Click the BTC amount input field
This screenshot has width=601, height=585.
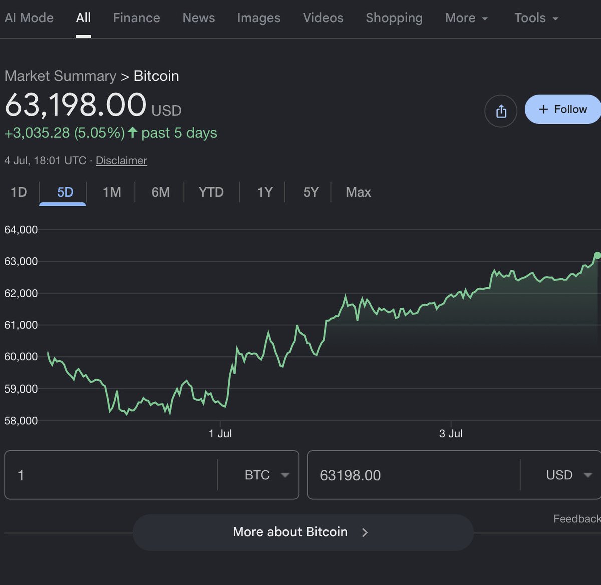tap(111, 475)
